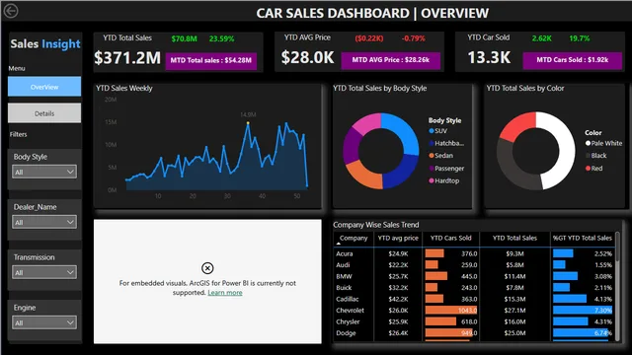
Task: Click the 13.3K cars sold value
Action: [489, 57]
